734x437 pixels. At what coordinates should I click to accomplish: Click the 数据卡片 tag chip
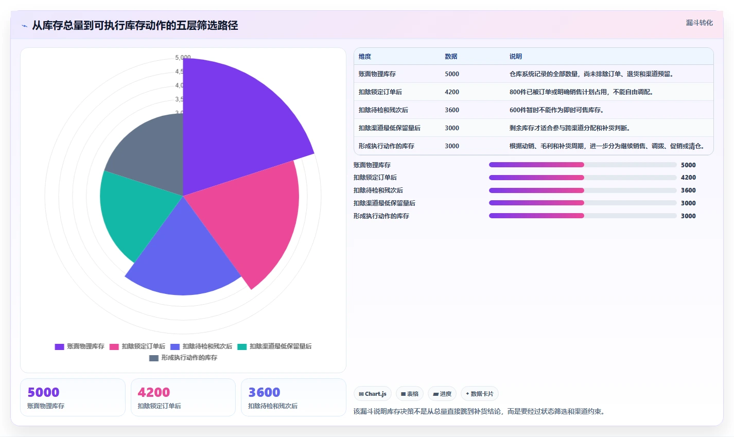pos(479,394)
